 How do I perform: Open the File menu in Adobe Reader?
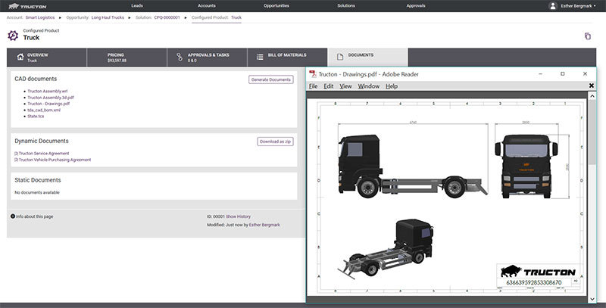[x=313, y=86]
